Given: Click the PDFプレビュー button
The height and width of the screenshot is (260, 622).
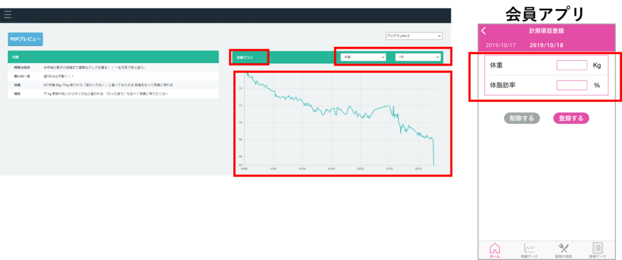Looking at the screenshot, I should pos(26,39).
